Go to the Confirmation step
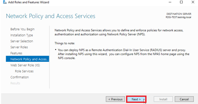198x104 pixels. coord(20,77)
